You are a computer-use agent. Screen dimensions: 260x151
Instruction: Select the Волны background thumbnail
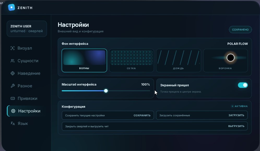pos(84,61)
